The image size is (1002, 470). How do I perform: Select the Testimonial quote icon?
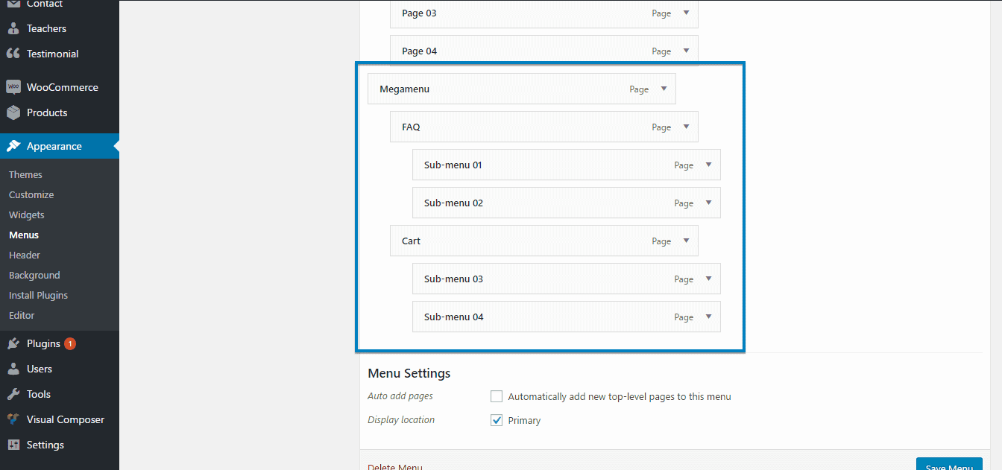coord(13,53)
